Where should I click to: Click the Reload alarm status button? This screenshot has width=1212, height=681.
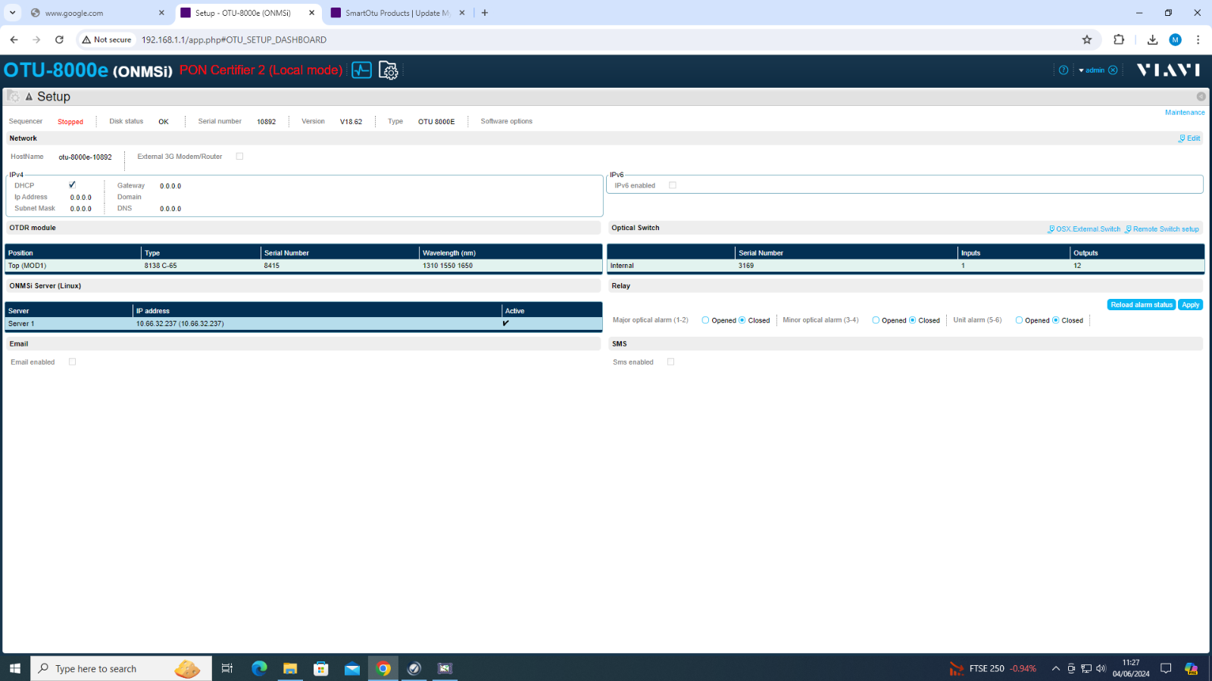[x=1141, y=305]
